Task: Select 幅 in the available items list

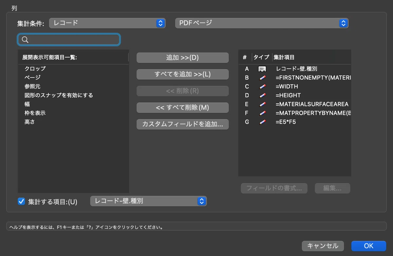Action: click(73, 104)
